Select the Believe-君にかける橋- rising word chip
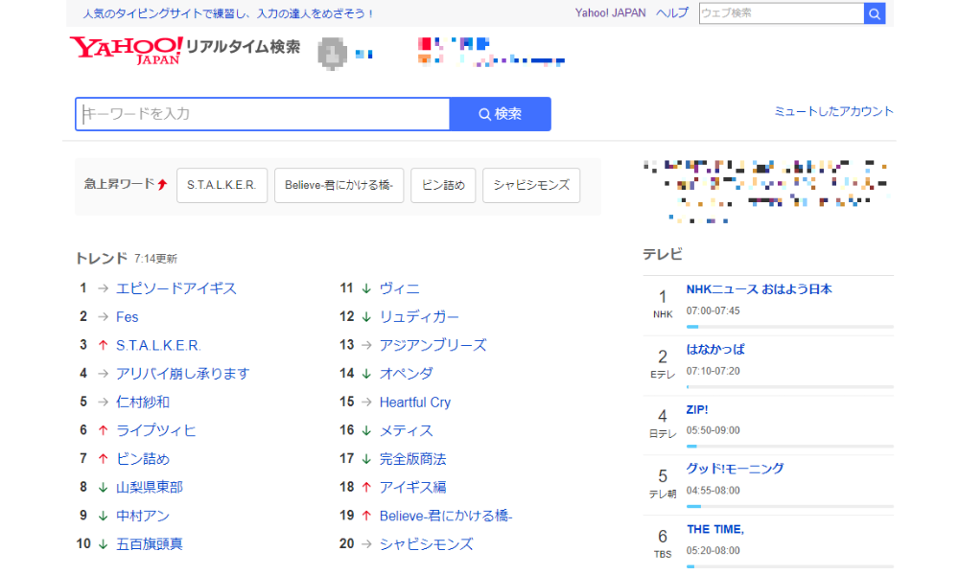 (339, 185)
